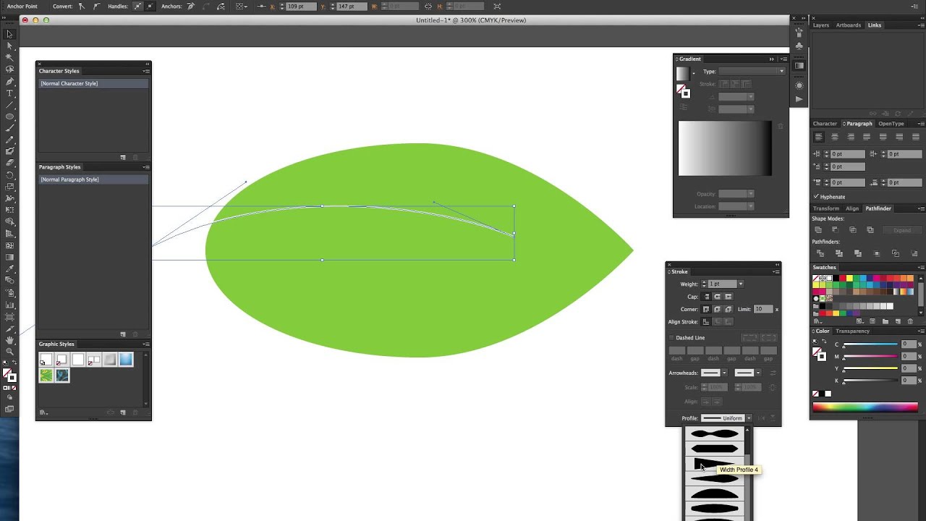Viewport: 926px width, 521px height.
Task: Click the Minus Front shape mode icon
Action: (836, 230)
